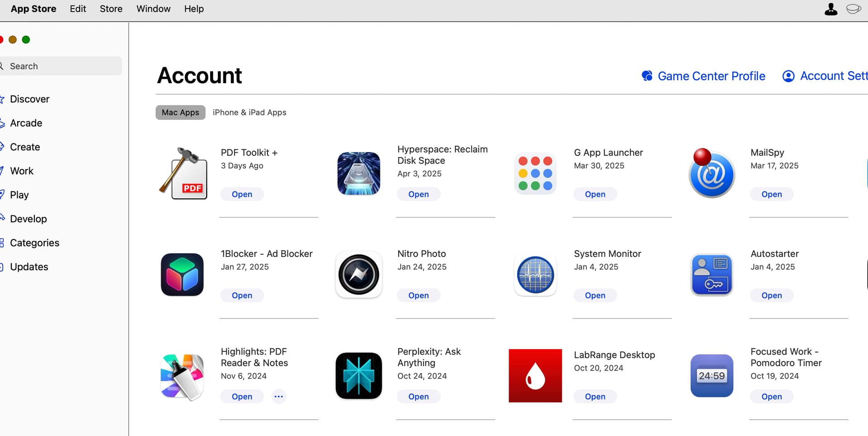The image size is (868, 436).
Task: Open more options for Highlights PDF Reader
Action: (278, 397)
